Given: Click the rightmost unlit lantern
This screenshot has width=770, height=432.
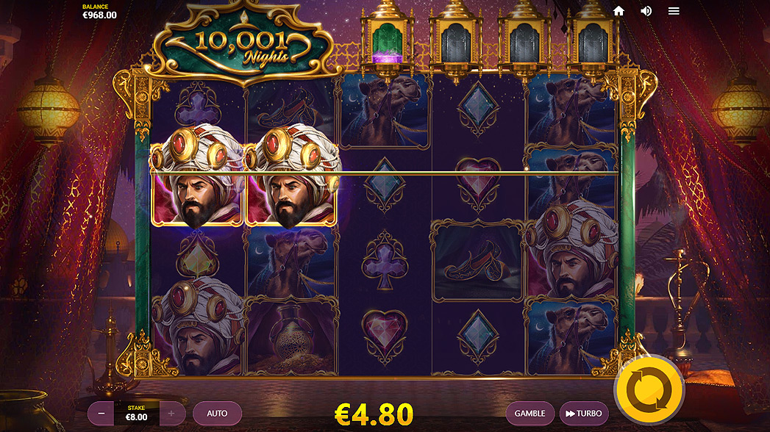Looking at the screenshot, I should point(592,40).
